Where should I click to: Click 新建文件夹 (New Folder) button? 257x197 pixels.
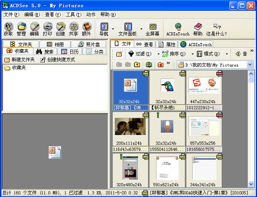[20, 60]
